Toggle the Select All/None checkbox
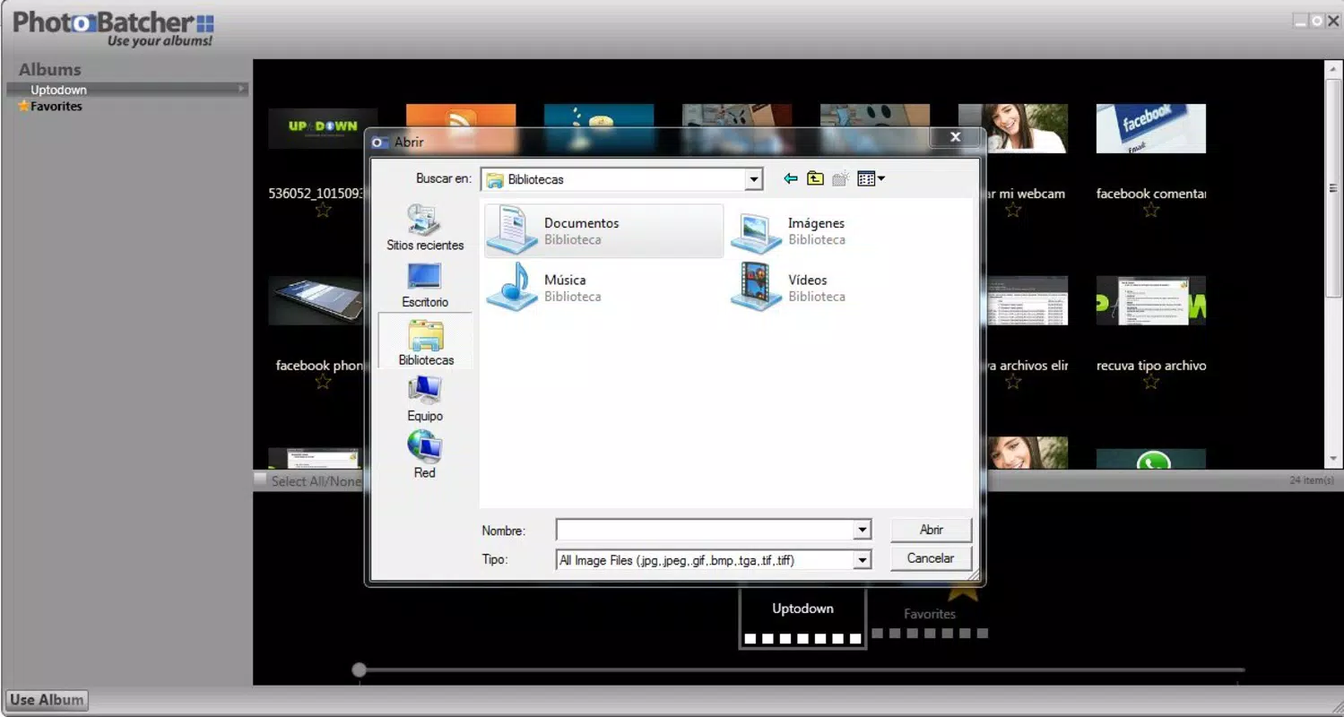The height and width of the screenshot is (717, 1344). pyautogui.click(x=260, y=480)
